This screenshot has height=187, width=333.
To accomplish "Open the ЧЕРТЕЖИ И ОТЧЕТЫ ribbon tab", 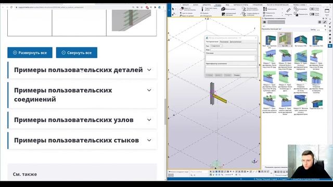I will click(x=240, y=5).
